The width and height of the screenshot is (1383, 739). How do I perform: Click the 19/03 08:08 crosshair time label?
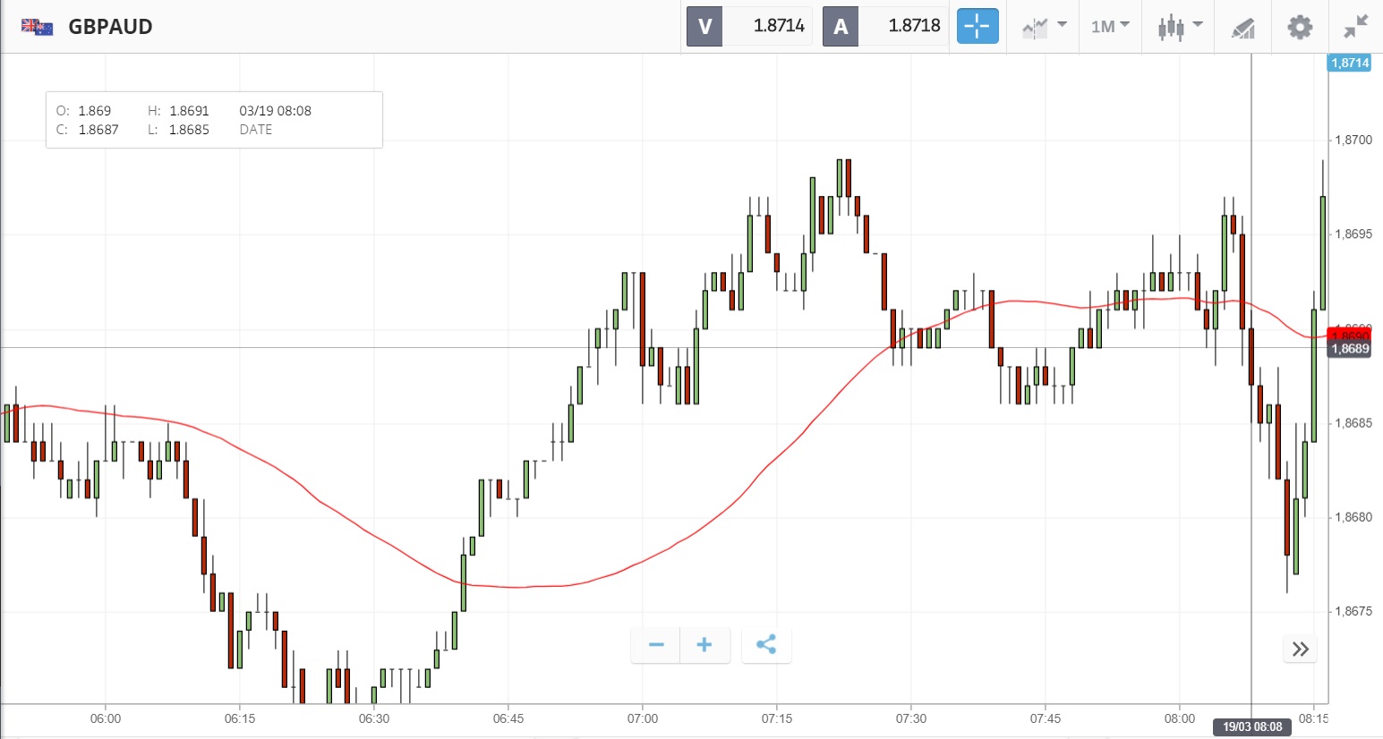pyautogui.click(x=1252, y=726)
